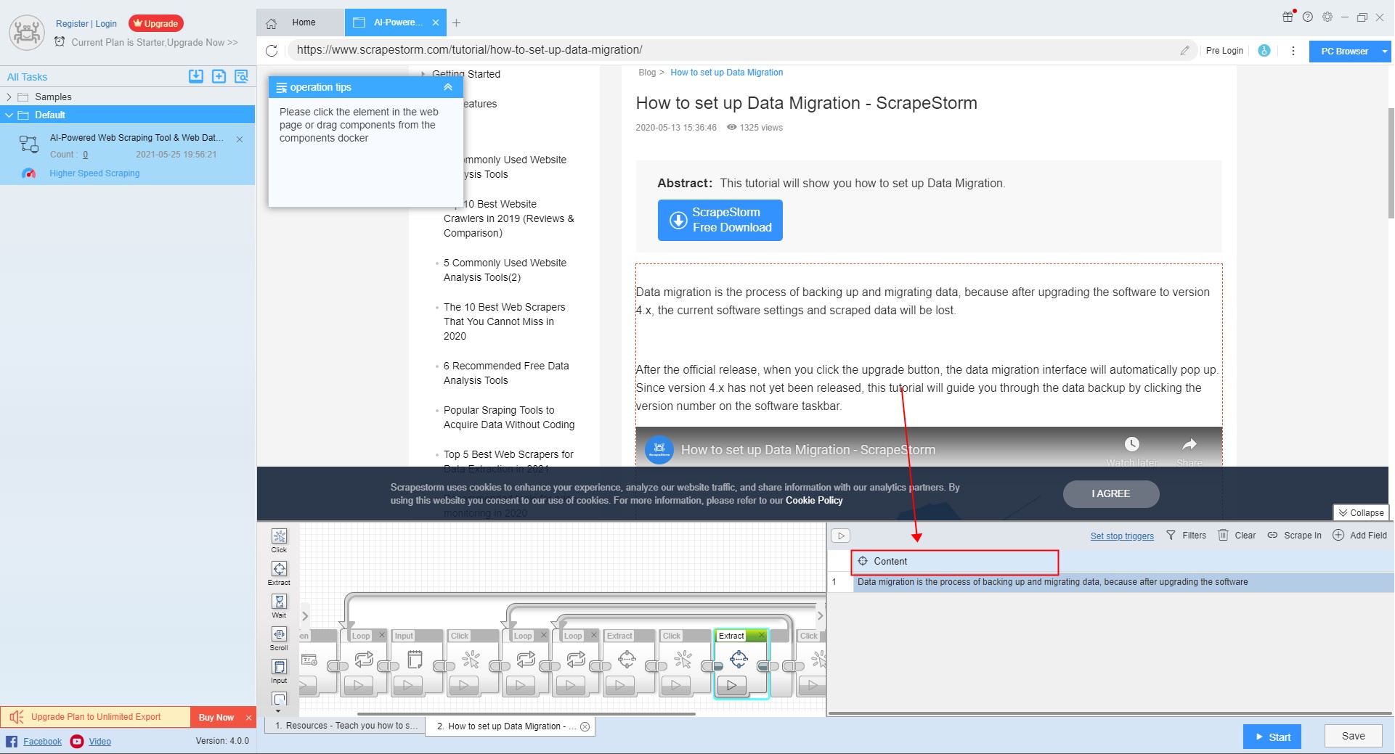Click Add Field

tap(1359, 536)
